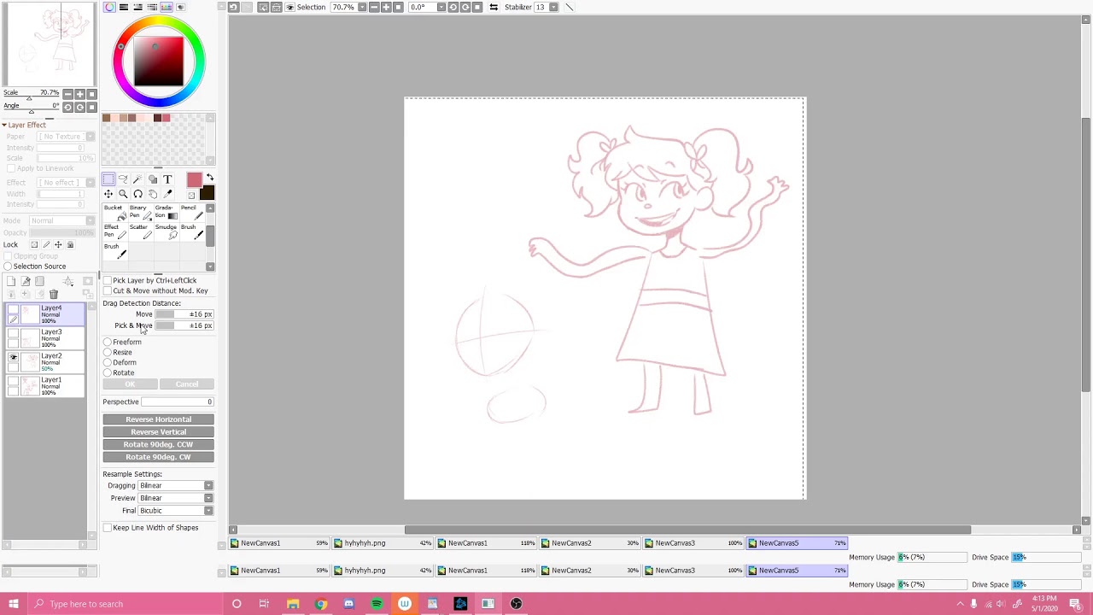Switch to NewCanvas2 tab

[590, 543]
